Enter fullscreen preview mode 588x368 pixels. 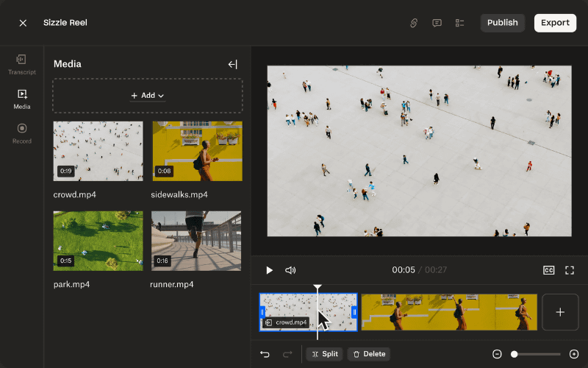(x=570, y=270)
